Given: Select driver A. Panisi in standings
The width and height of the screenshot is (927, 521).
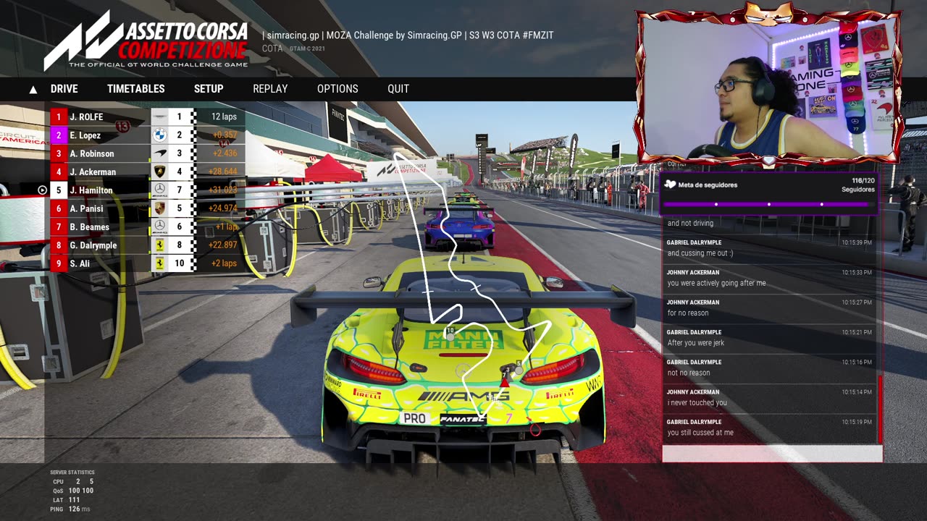Looking at the screenshot, I should coord(86,208).
